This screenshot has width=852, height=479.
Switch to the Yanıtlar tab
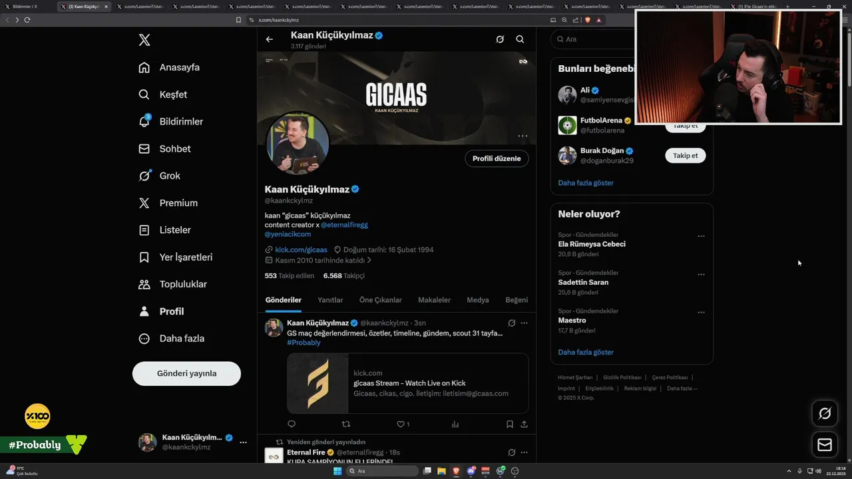coord(330,300)
